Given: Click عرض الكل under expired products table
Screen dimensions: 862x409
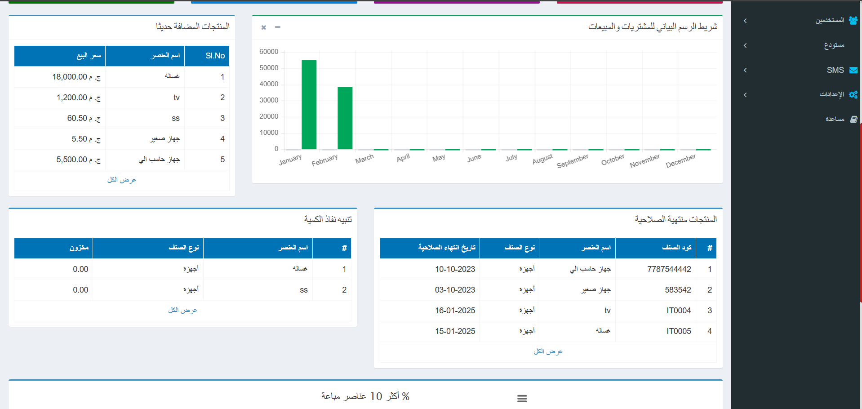Looking at the screenshot, I should tap(548, 351).
